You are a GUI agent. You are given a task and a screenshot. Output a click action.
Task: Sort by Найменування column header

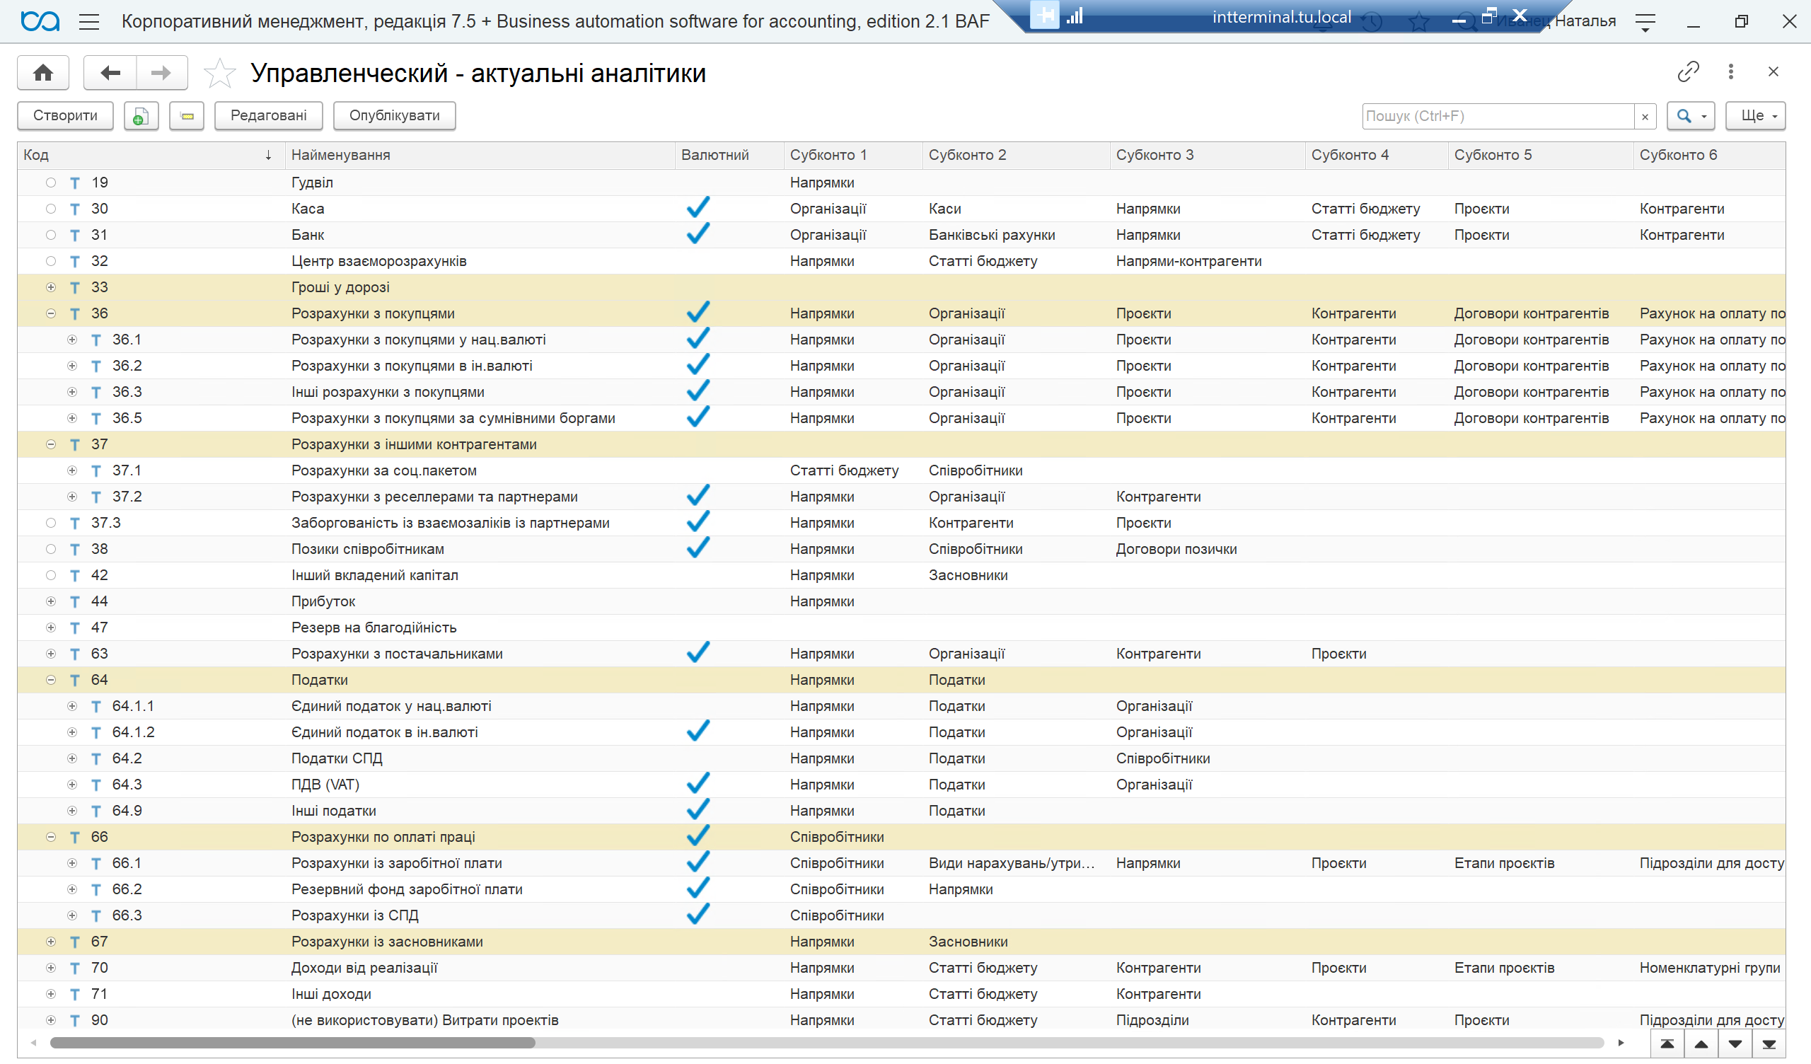480,156
